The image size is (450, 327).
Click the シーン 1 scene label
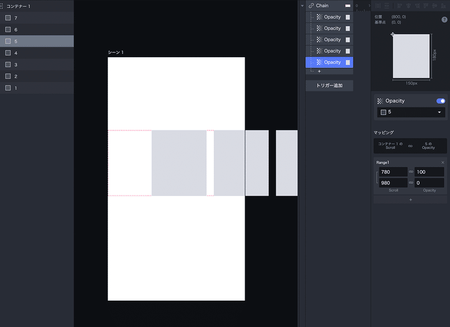(116, 52)
